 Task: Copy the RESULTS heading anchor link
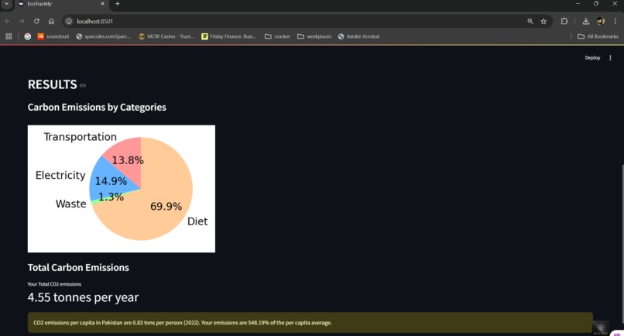tap(83, 85)
